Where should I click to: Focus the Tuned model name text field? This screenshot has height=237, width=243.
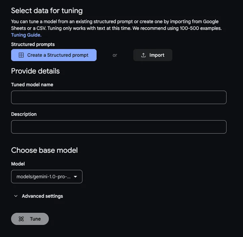[118, 97]
